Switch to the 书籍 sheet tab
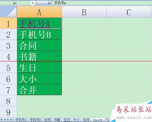 click(57, 120)
